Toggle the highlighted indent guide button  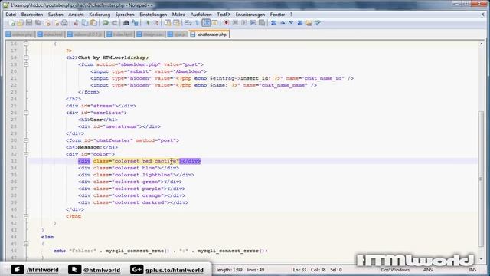[206, 23]
